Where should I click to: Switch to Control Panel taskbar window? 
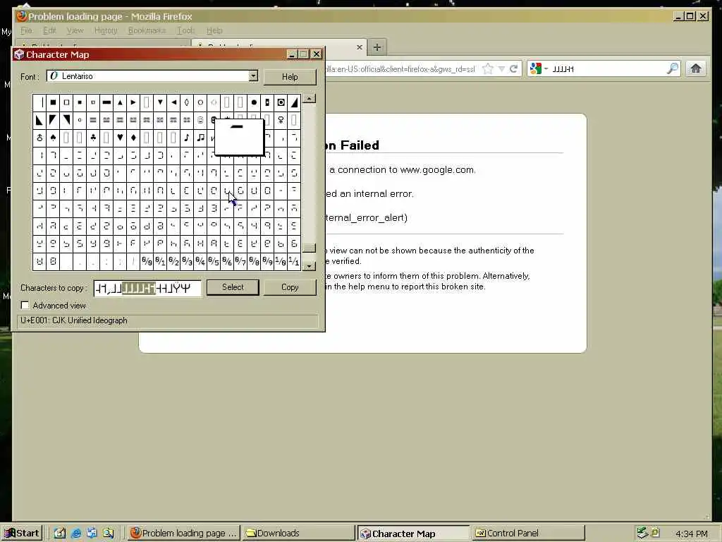[527, 534]
